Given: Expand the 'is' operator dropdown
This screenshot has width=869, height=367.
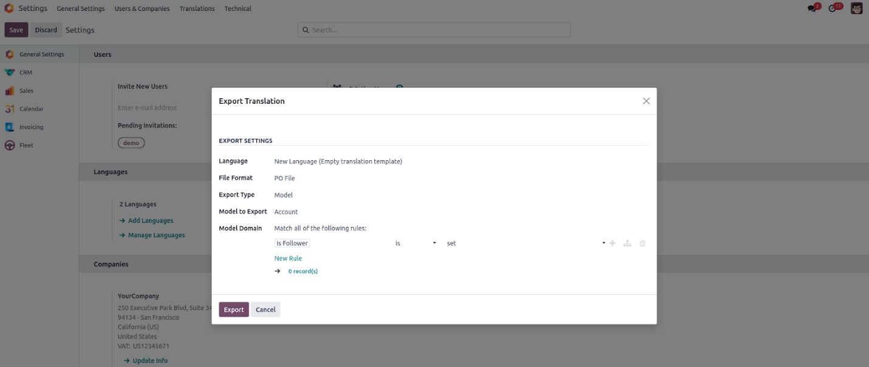Looking at the screenshot, I should pyautogui.click(x=416, y=243).
